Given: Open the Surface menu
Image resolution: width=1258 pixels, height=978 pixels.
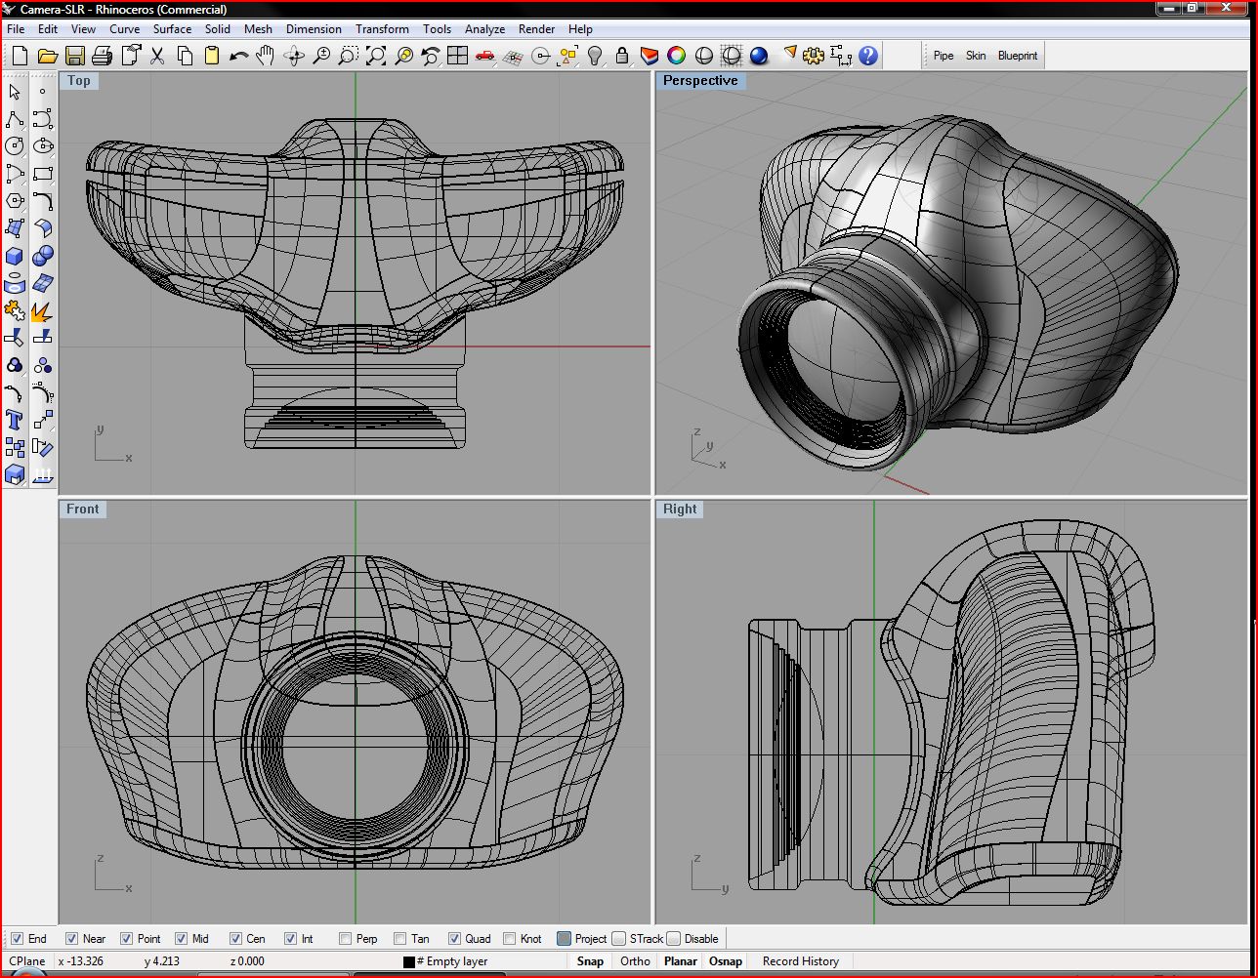Looking at the screenshot, I should (x=172, y=29).
